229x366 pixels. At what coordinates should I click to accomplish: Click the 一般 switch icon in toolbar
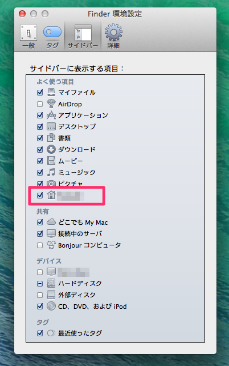(28, 33)
